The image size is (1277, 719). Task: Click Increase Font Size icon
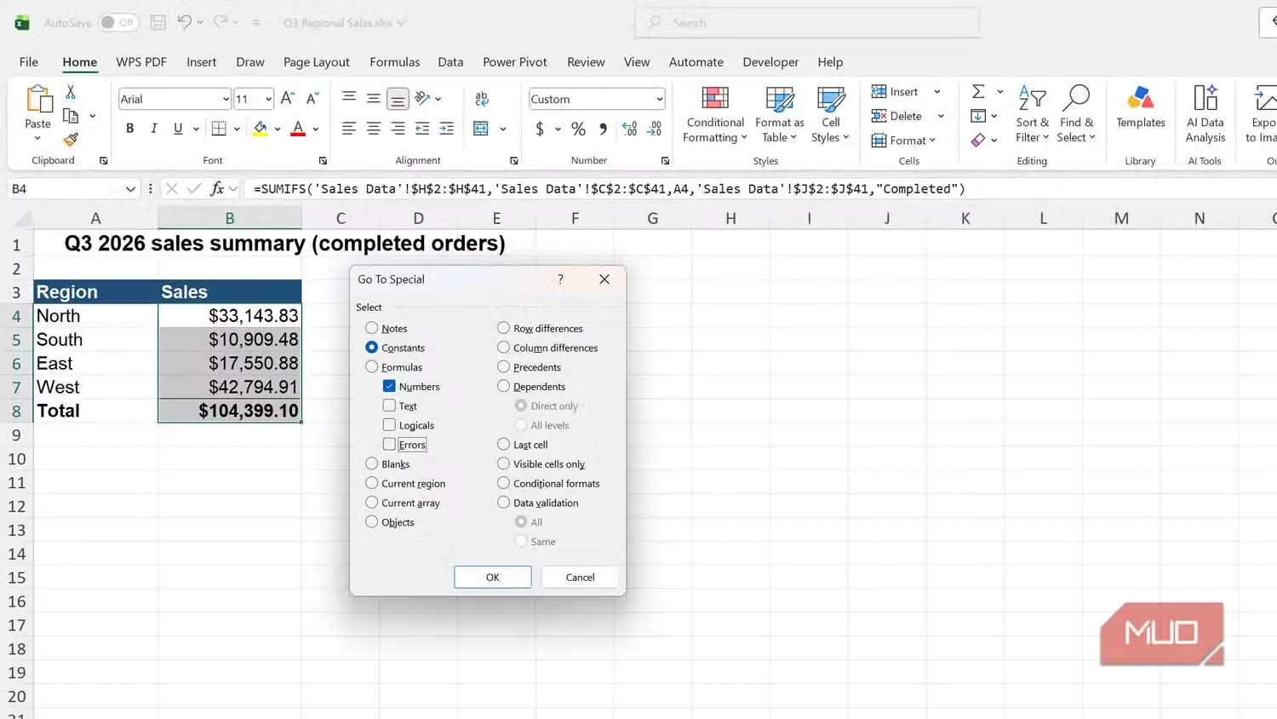point(287,99)
